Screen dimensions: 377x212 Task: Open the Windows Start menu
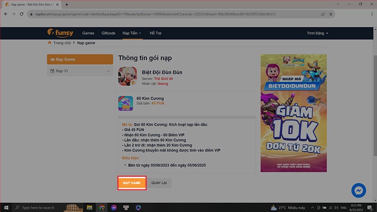[6, 207]
